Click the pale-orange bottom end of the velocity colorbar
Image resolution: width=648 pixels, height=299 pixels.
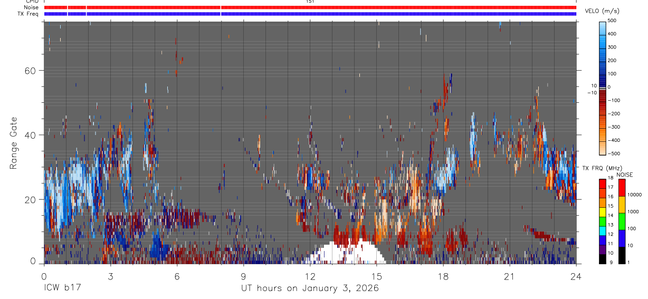coord(603,149)
